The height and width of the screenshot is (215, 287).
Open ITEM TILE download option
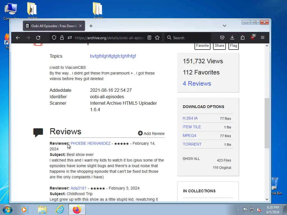pos(192,127)
